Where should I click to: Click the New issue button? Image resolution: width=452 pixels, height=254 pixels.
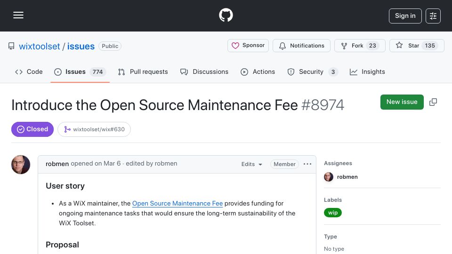pos(402,102)
